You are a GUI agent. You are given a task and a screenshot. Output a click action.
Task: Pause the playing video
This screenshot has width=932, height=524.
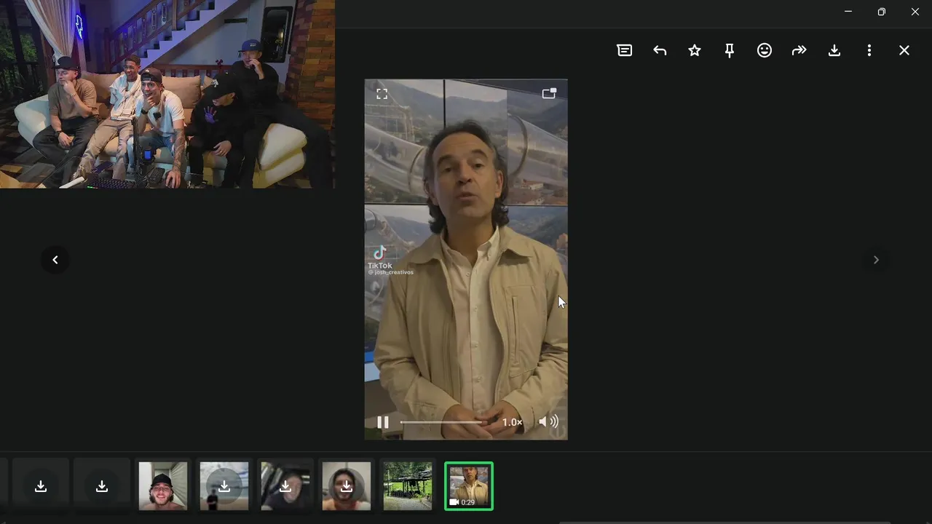383,422
